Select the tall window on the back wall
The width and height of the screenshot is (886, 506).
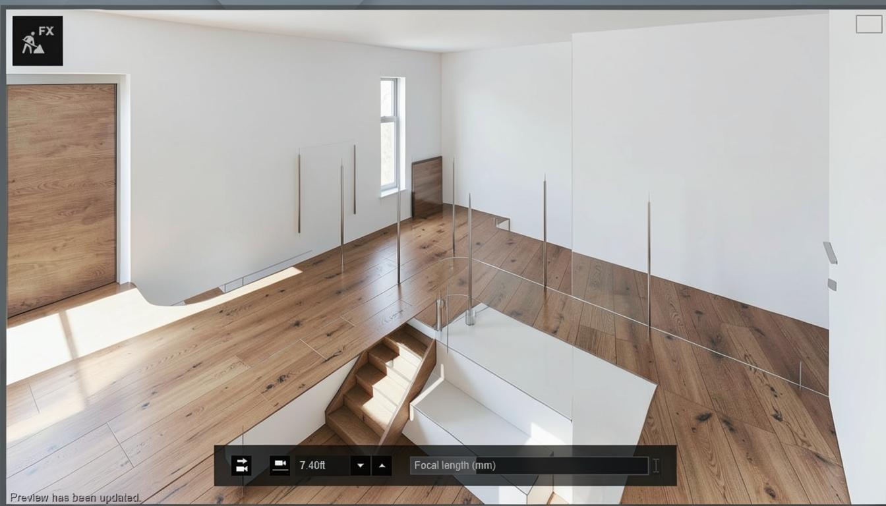coord(390,135)
